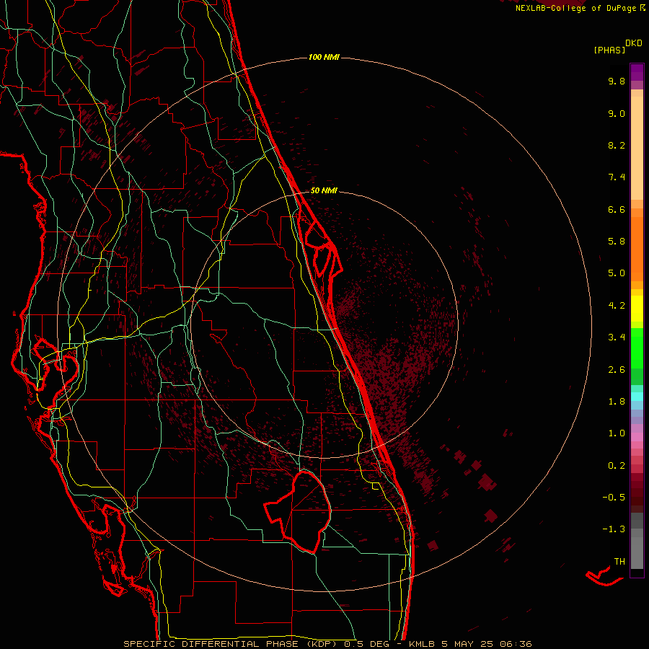Click the 3.4 value on the scale
This screenshot has width=649, height=649.
[x=617, y=337]
